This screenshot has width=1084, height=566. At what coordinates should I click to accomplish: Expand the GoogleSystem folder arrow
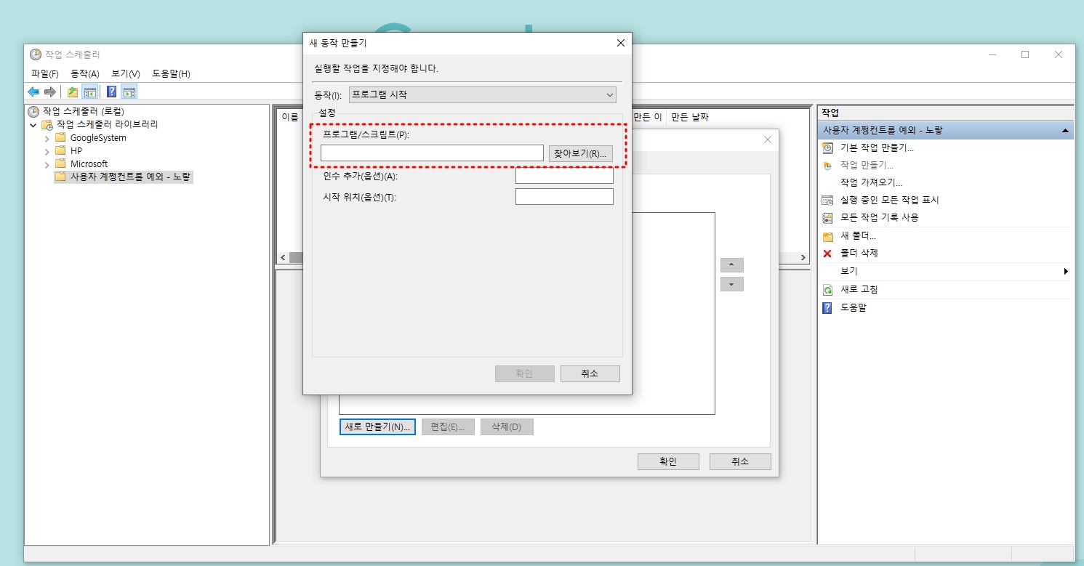[47, 138]
